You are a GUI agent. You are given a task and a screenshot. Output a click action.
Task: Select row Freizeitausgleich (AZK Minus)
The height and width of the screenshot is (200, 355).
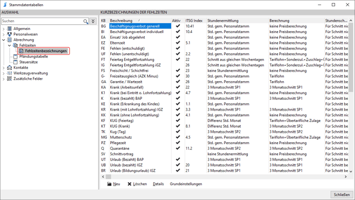pos(224,76)
